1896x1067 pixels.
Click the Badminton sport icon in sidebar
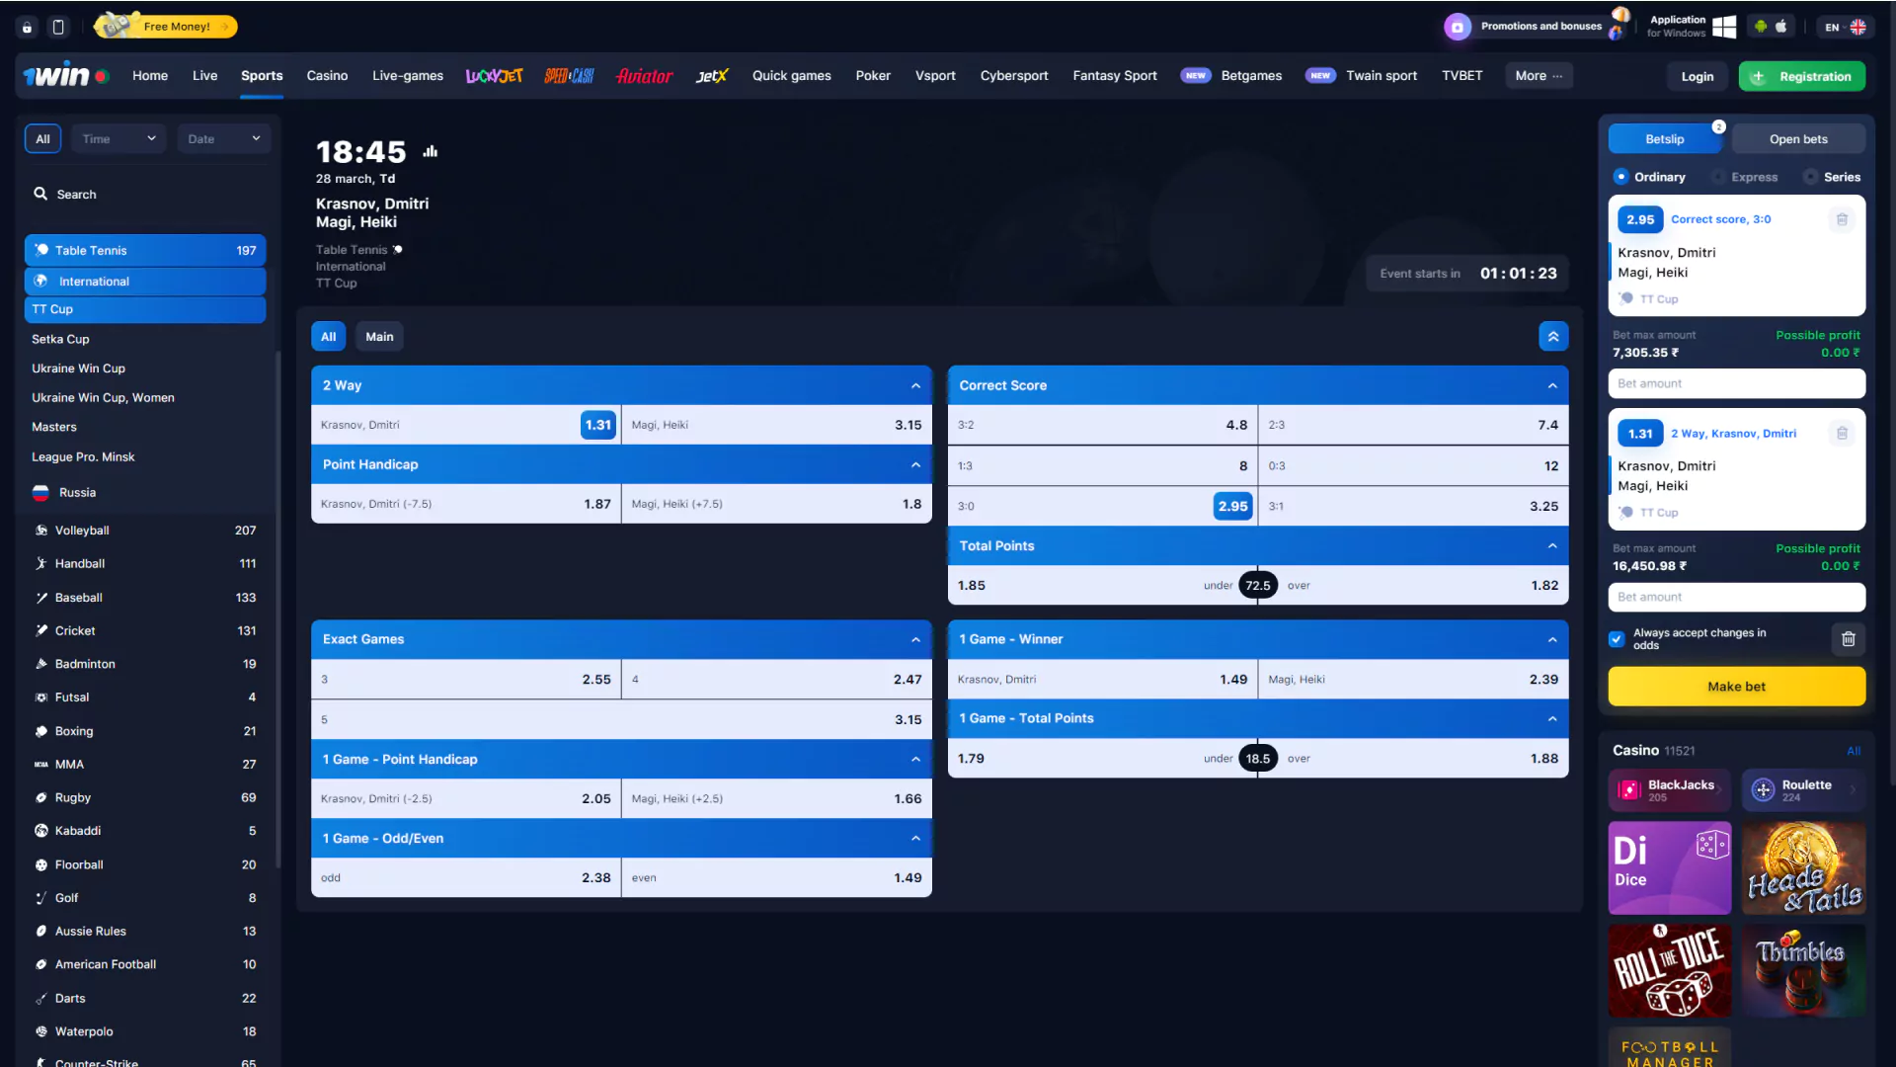coord(39,663)
